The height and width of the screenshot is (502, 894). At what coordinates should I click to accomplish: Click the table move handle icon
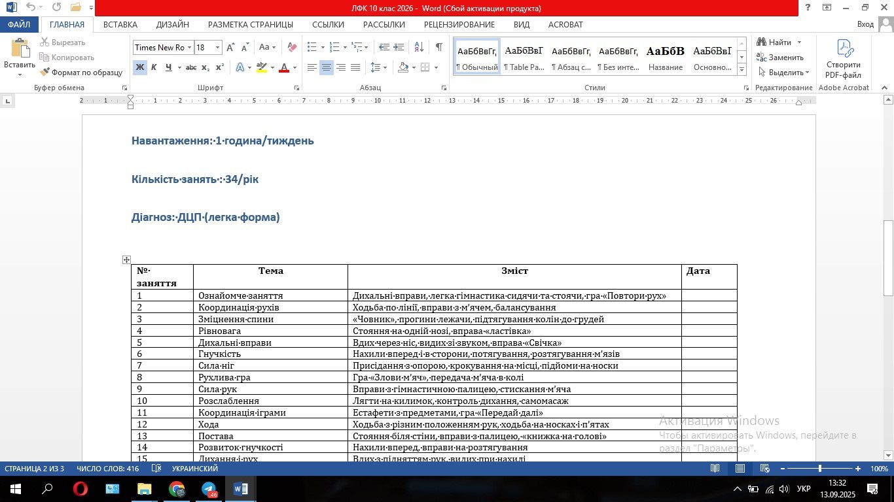click(126, 260)
